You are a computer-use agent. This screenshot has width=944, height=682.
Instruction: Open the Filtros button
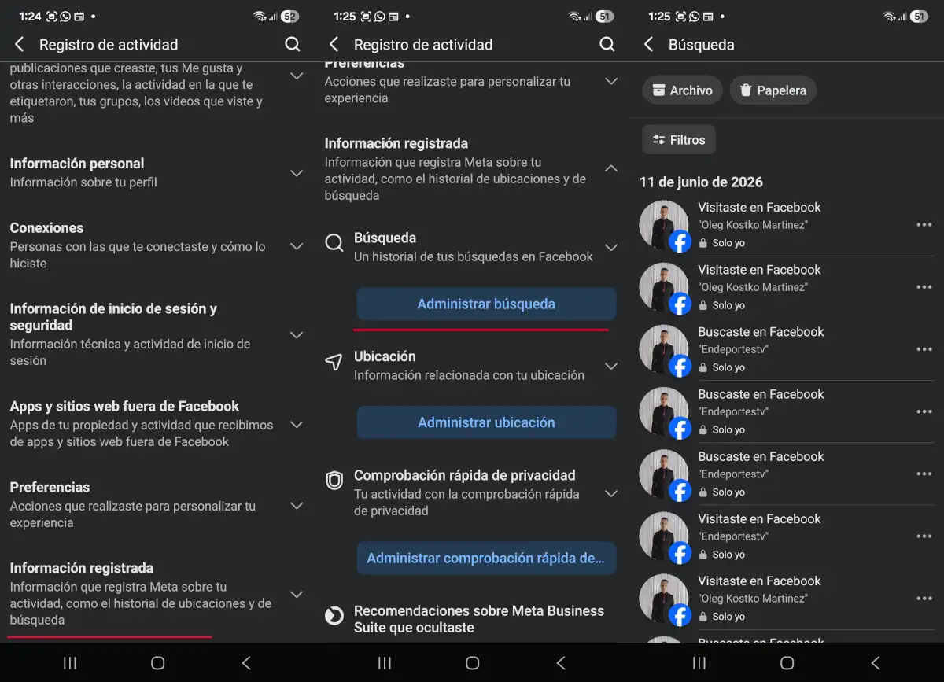click(x=678, y=140)
